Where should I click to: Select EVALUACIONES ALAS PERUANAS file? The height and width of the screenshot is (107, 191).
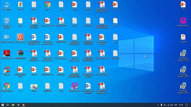pos(102,23)
